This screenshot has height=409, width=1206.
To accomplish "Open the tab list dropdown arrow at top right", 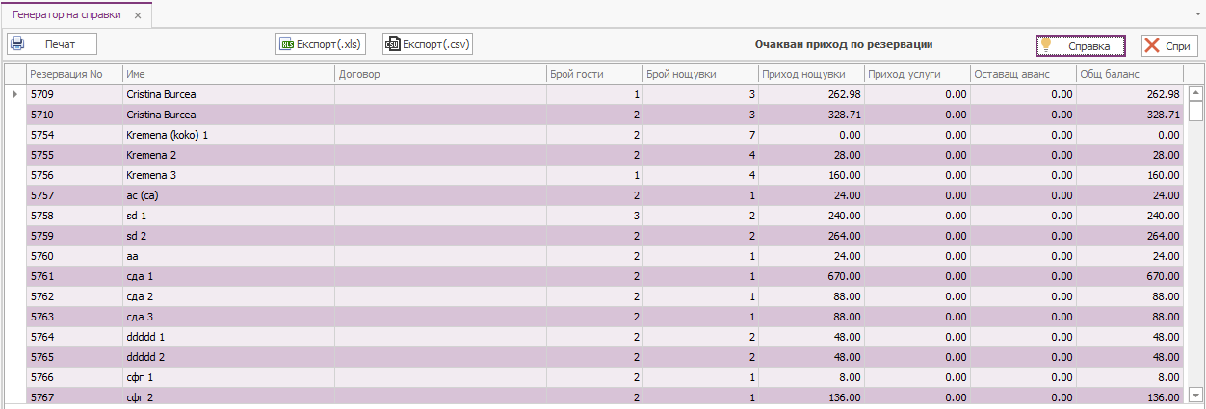I will click(x=1194, y=16).
